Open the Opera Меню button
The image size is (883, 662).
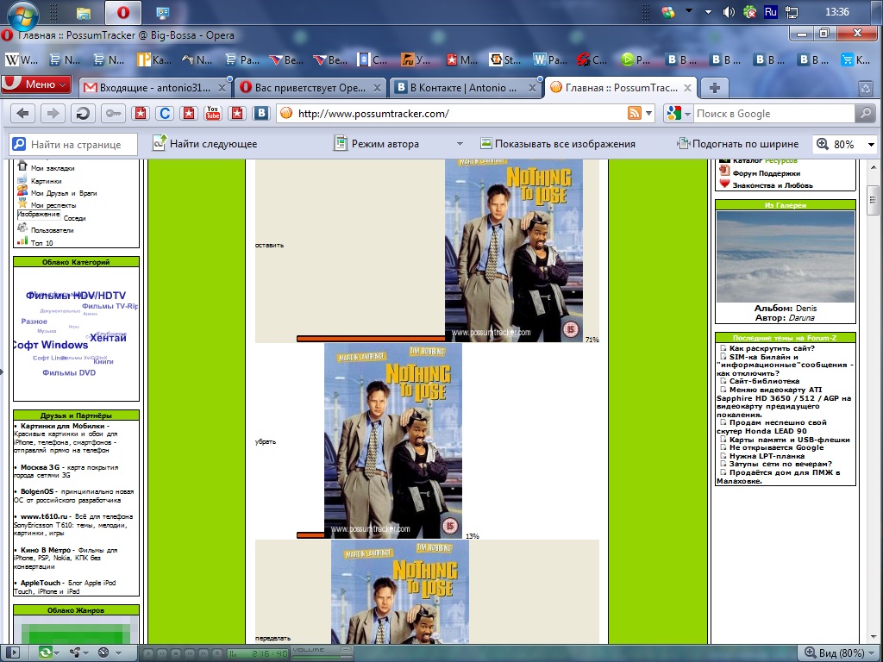click(37, 84)
